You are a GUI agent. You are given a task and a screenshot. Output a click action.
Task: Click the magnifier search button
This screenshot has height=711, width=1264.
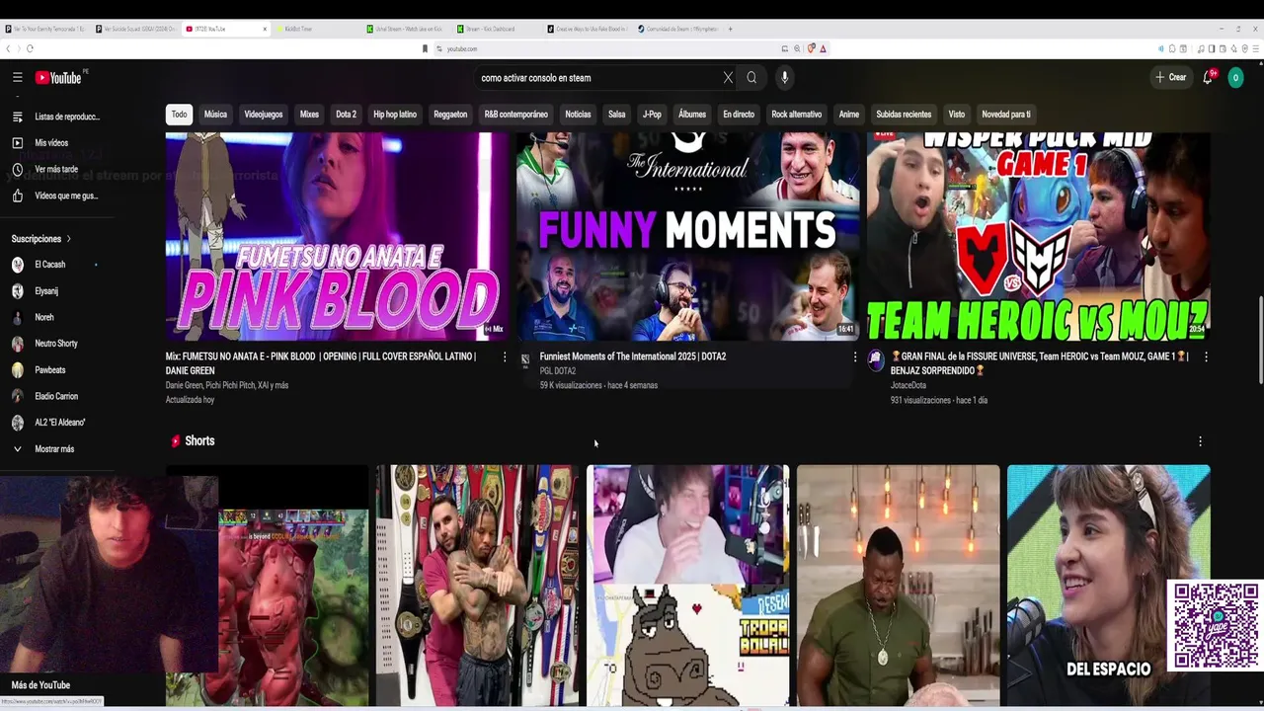click(751, 77)
